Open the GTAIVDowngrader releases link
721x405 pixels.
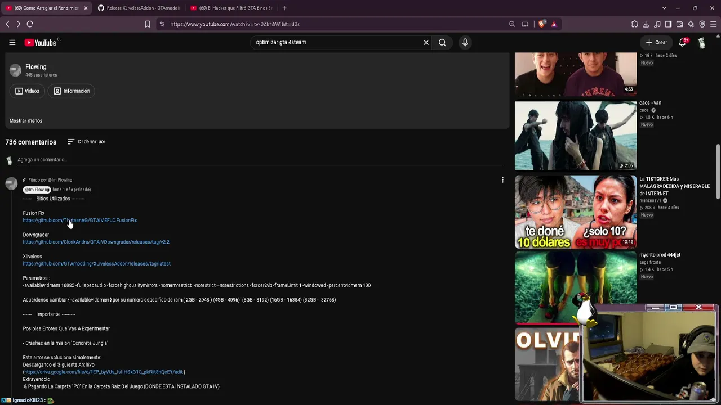[96, 242]
